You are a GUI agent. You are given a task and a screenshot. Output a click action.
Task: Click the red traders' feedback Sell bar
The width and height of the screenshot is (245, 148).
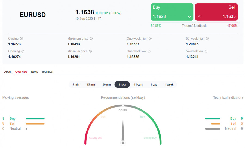pyautogui.click(x=218, y=23)
